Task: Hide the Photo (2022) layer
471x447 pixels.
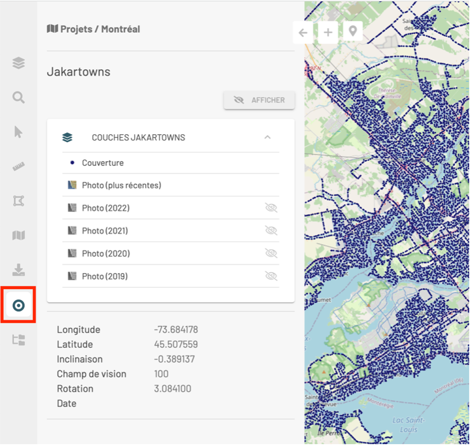Action: pos(271,208)
